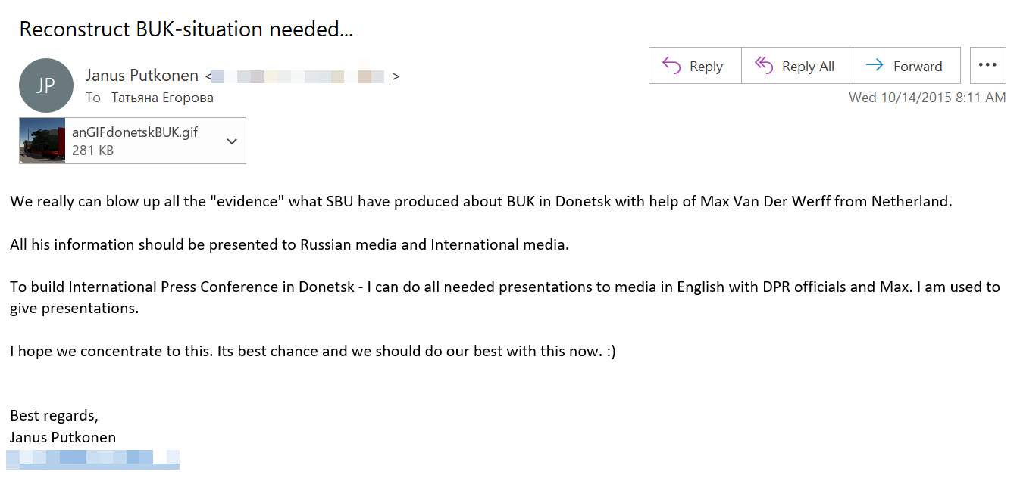Select sender name Janus Putkonen

click(x=142, y=76)
